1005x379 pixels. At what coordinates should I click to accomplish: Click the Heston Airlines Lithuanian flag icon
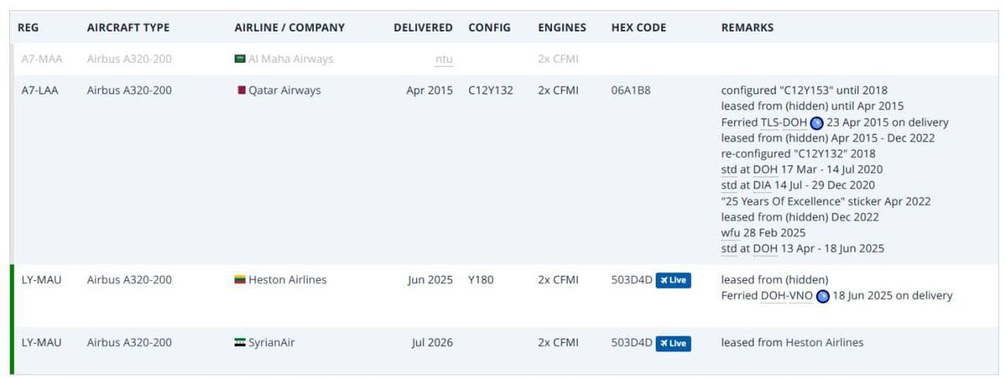240,280
